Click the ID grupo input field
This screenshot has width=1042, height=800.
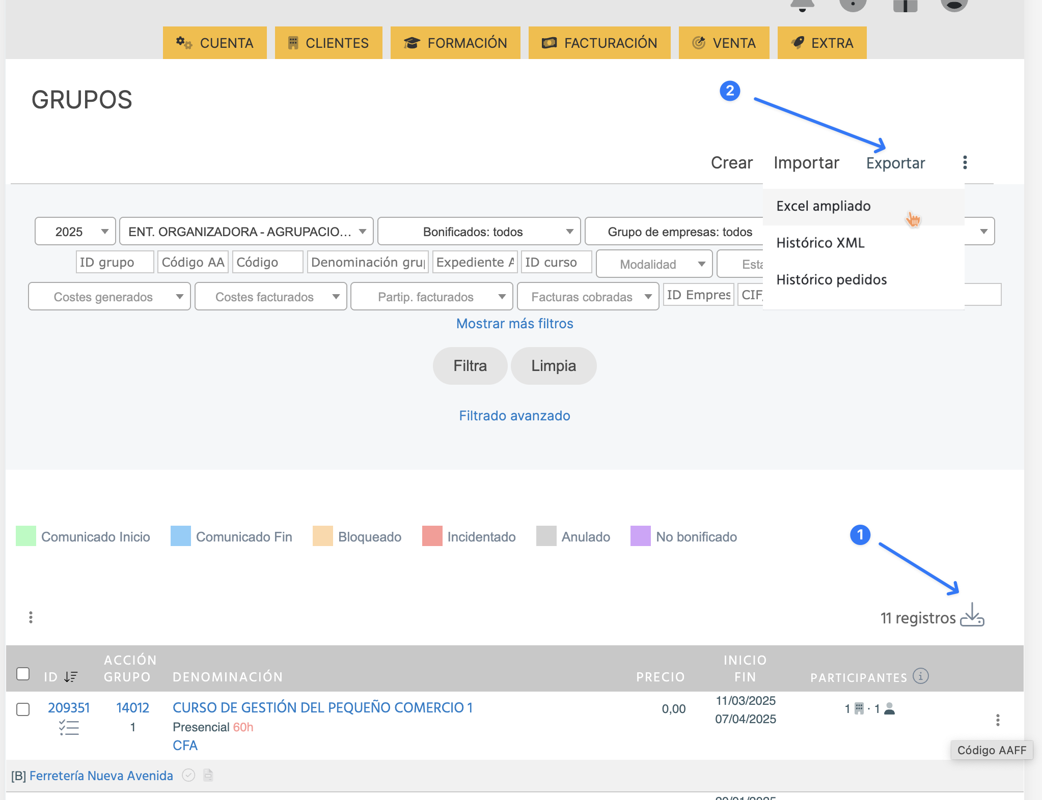[114, 262]
